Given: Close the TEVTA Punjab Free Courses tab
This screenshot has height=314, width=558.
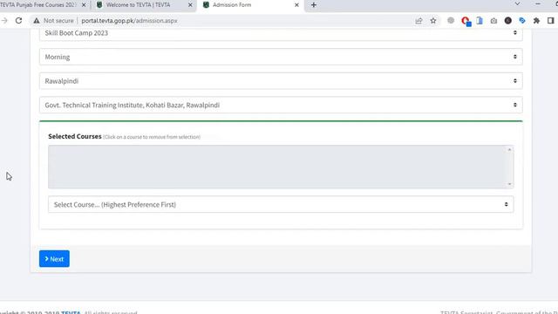Looking at the screenshot, I should tap(84, 5).
